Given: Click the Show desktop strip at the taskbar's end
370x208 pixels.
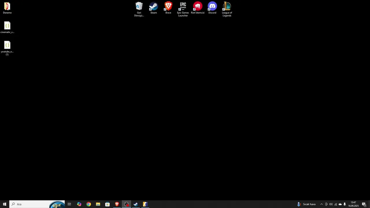Looking at the screenshot, I should (369, 204).
